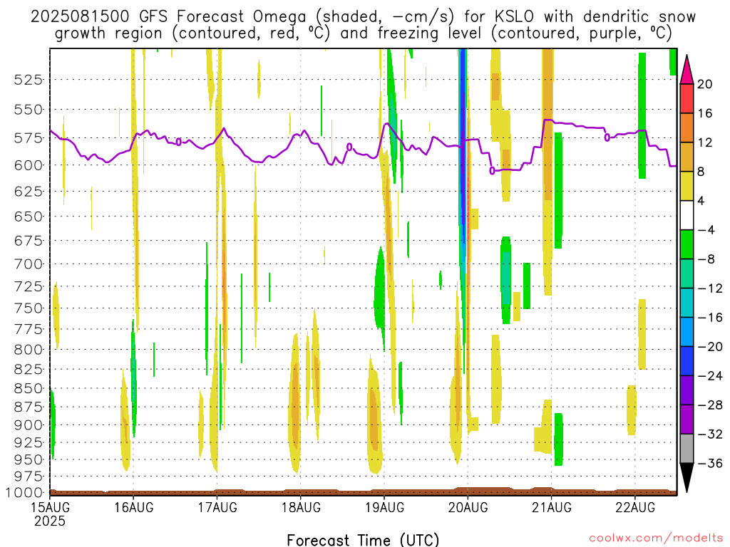
Task: Click the 650 pressure level label
Action: [28, 217]
